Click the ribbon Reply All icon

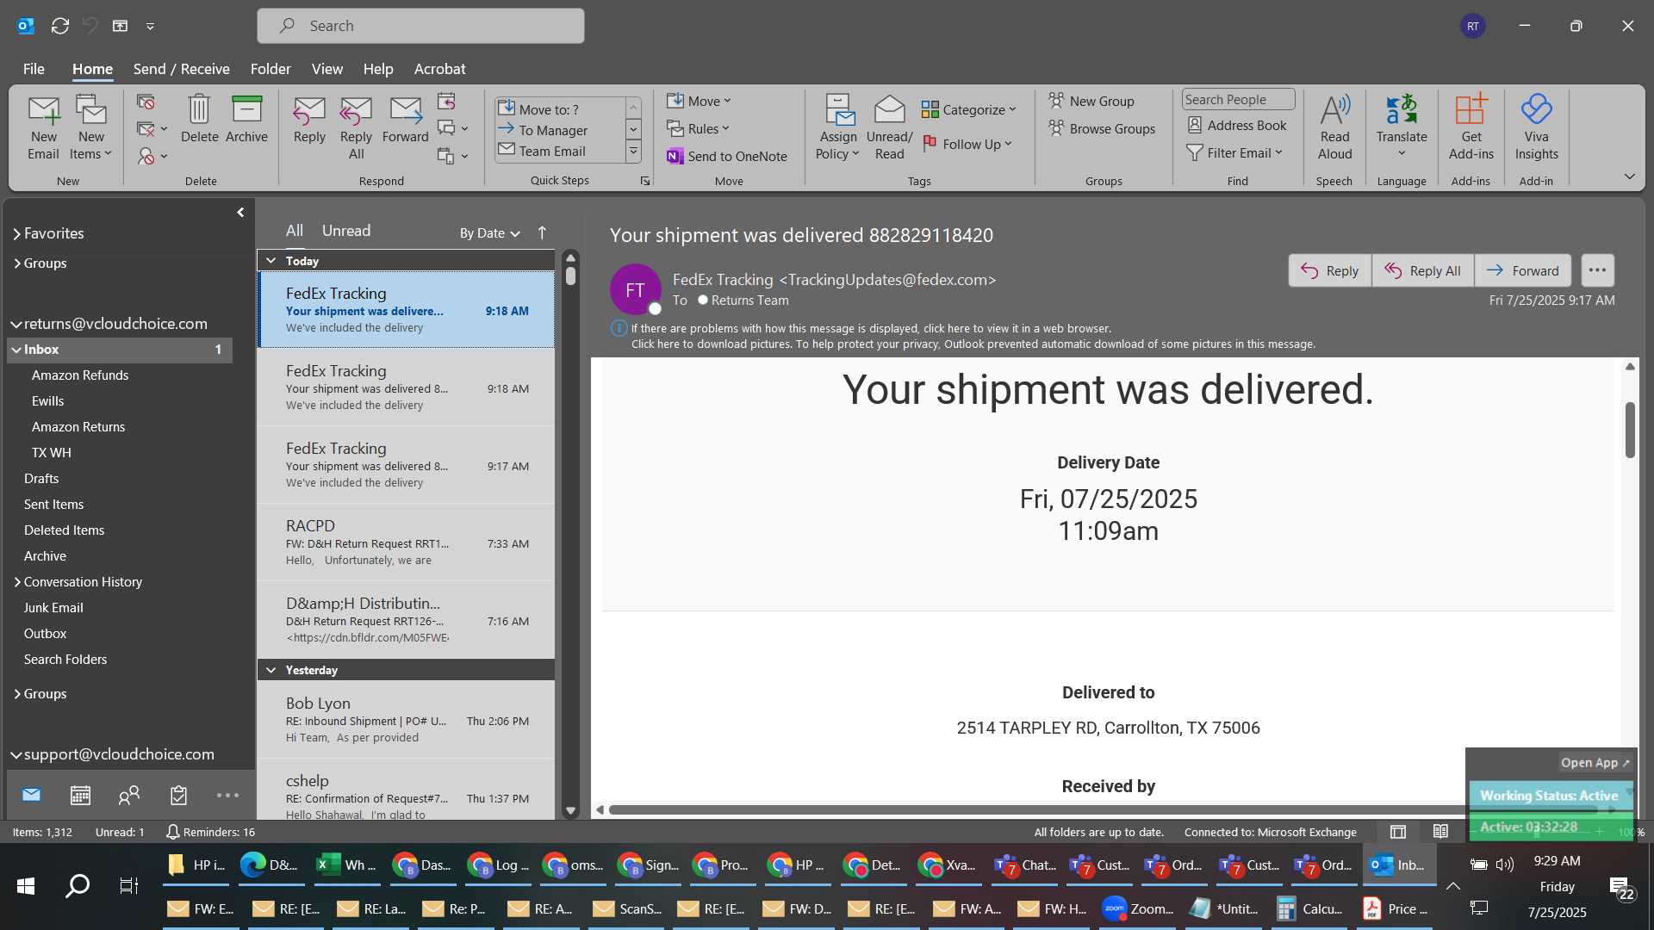[x=356, y=110]
